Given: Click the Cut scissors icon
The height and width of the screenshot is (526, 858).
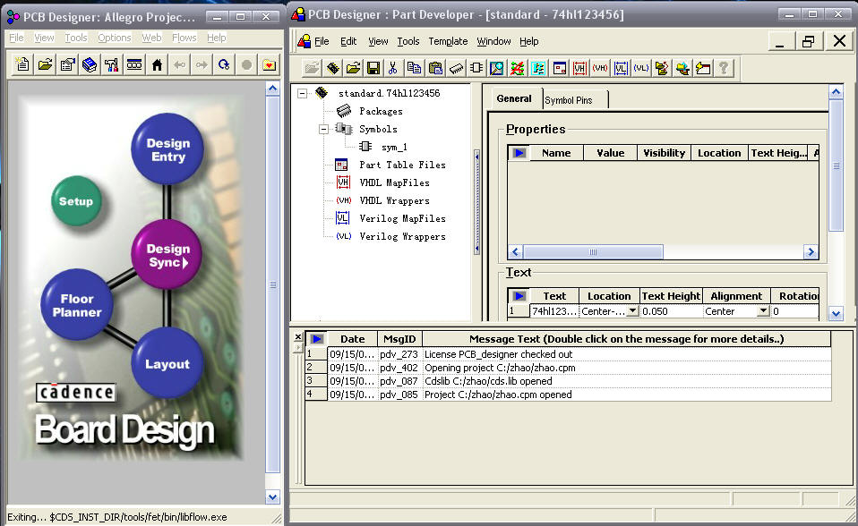Looking at the screenshot, I should 392,68.
